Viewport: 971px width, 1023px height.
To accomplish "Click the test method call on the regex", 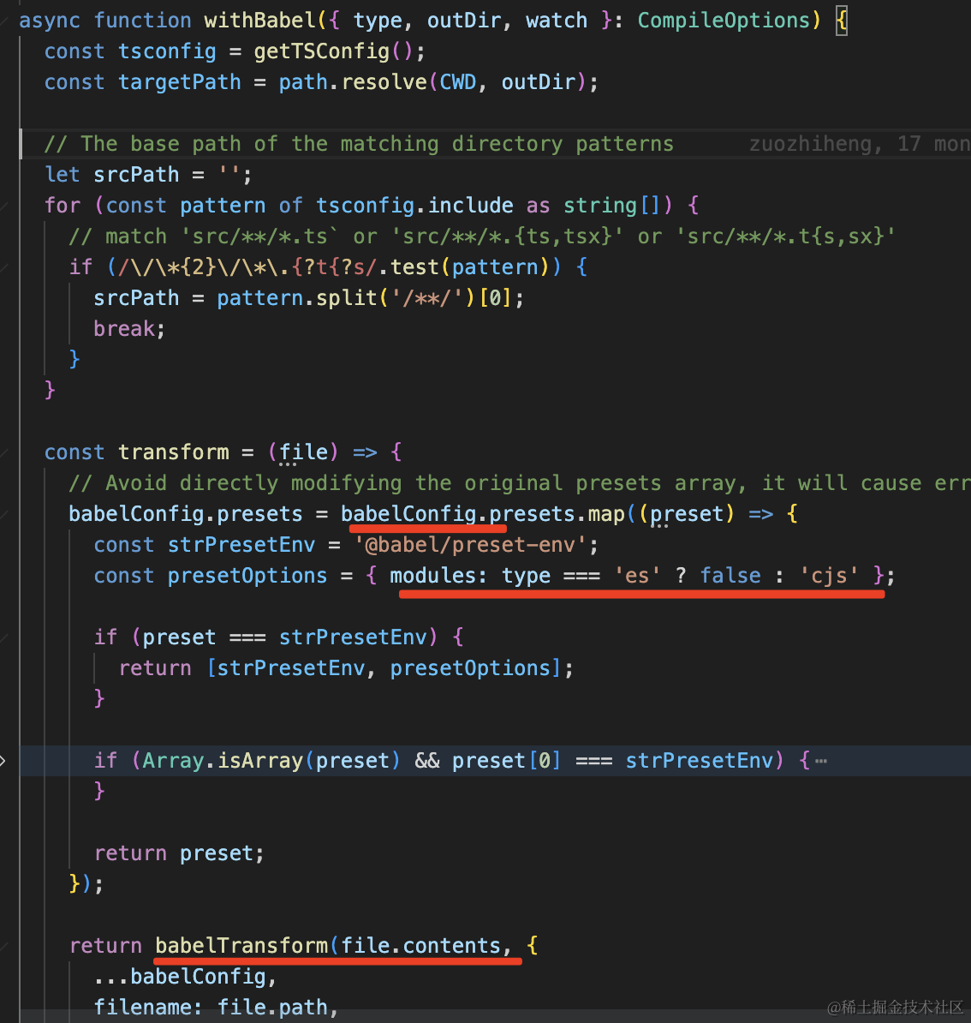I will (414, 267).
